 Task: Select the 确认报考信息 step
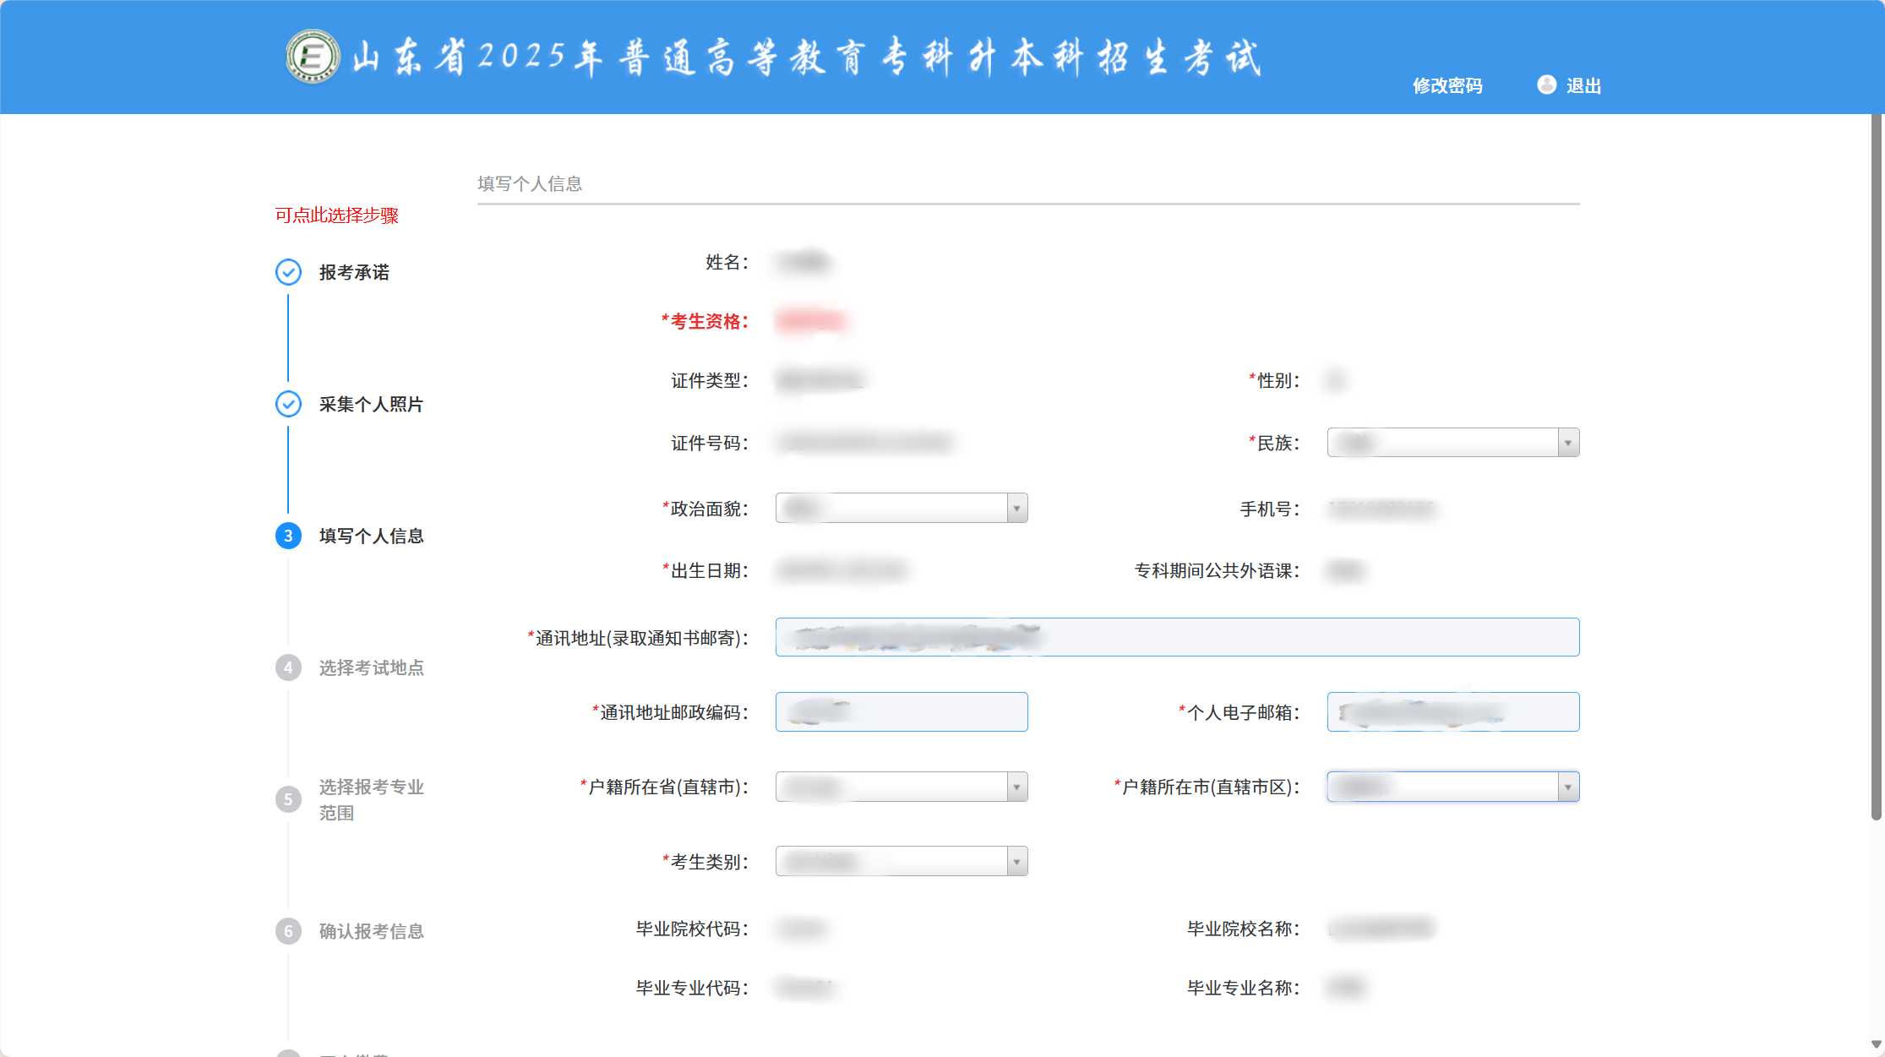(371, 931)
